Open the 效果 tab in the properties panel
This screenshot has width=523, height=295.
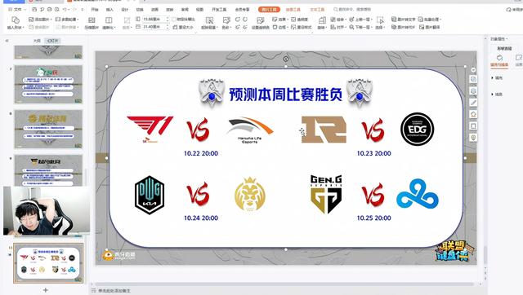[518, 60]
